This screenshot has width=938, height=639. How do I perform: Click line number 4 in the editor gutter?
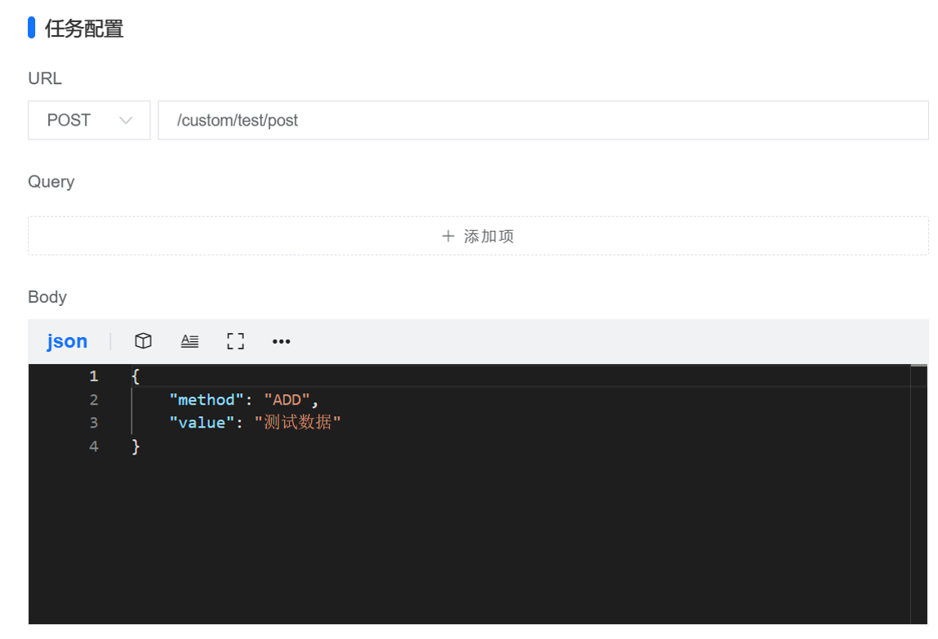pyautogui.click(x=94, y=446)
